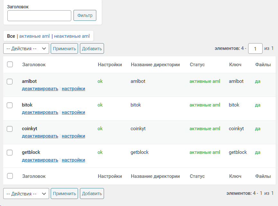Select the Все filter tab
The height and width of the screenshot is (206, 278).
11,36
